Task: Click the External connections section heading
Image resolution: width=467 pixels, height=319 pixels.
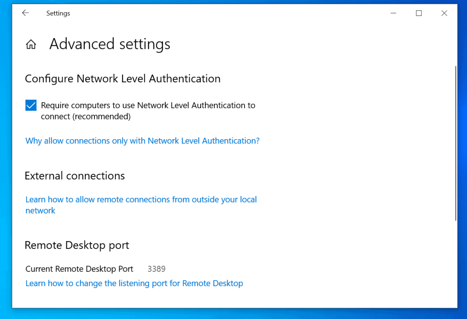Action: 74,175
